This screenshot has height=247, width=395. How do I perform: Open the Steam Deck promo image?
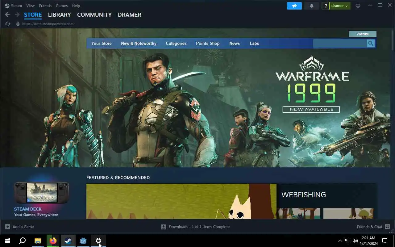point(42,193)
